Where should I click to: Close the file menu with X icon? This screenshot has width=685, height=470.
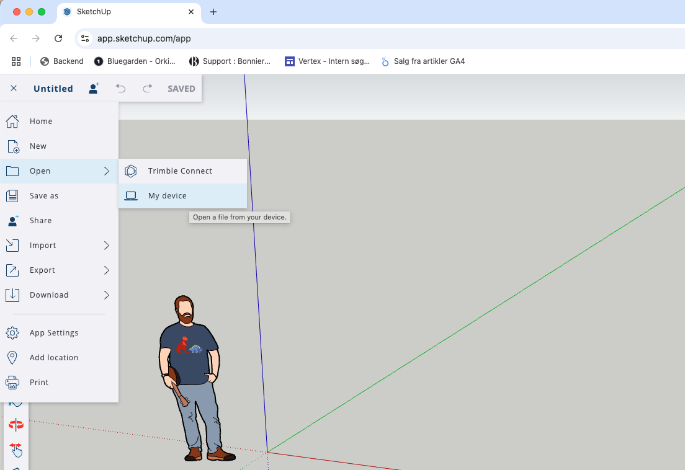tap(14, 89)
